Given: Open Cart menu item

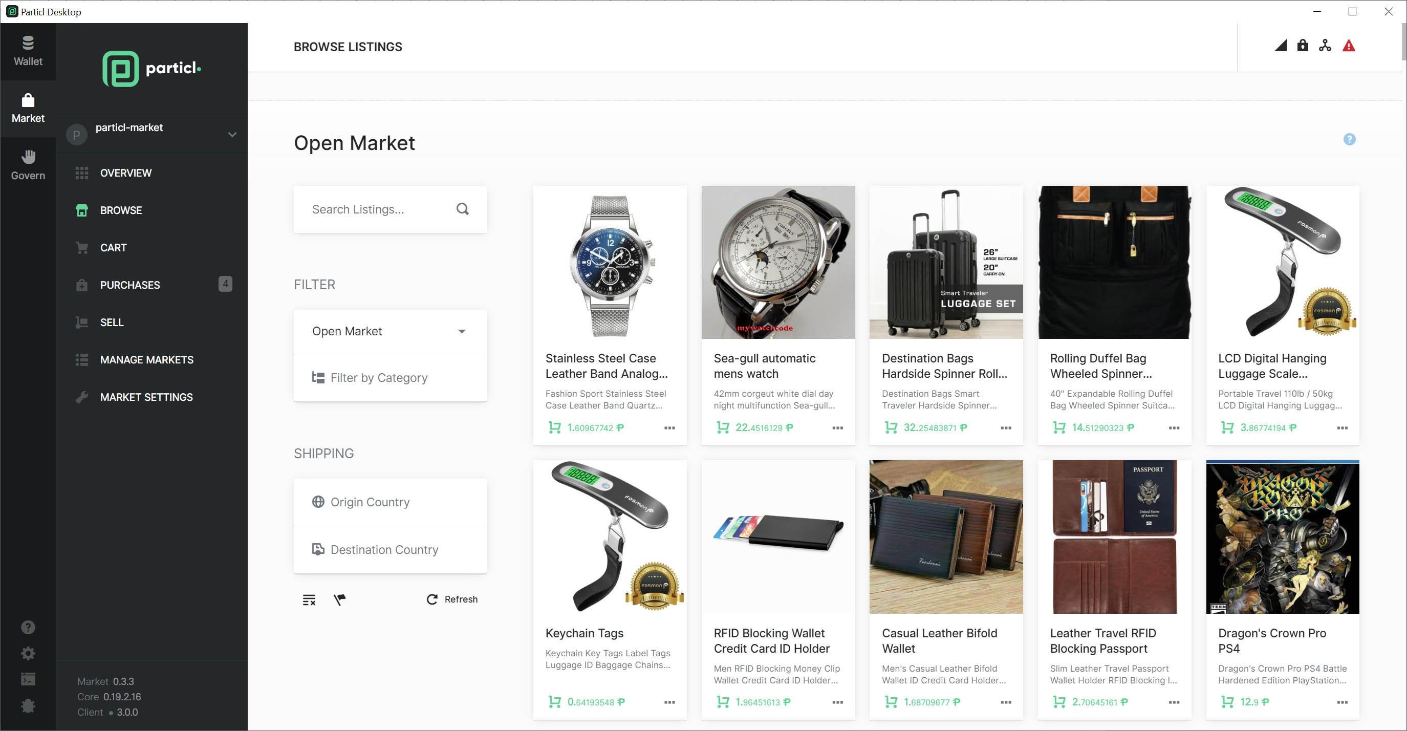Looking at the screenshot, I should point(152,248).
